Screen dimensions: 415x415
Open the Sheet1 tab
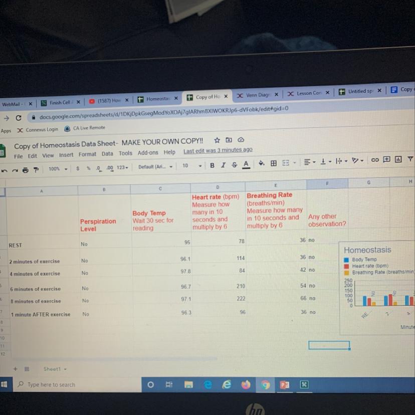pos(55,369)
